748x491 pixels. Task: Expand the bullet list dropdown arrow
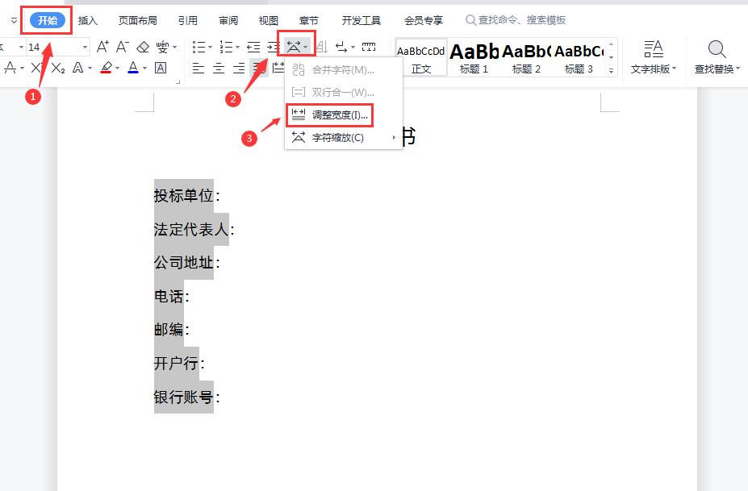(x=210, y=48)
